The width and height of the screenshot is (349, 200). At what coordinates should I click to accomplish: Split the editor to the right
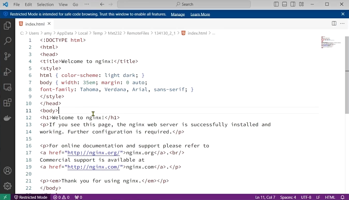click(x=334, y=23)
